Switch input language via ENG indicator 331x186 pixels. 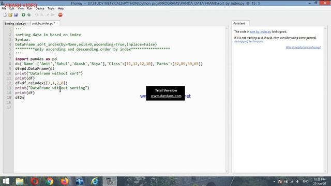[x=306, y=181]
